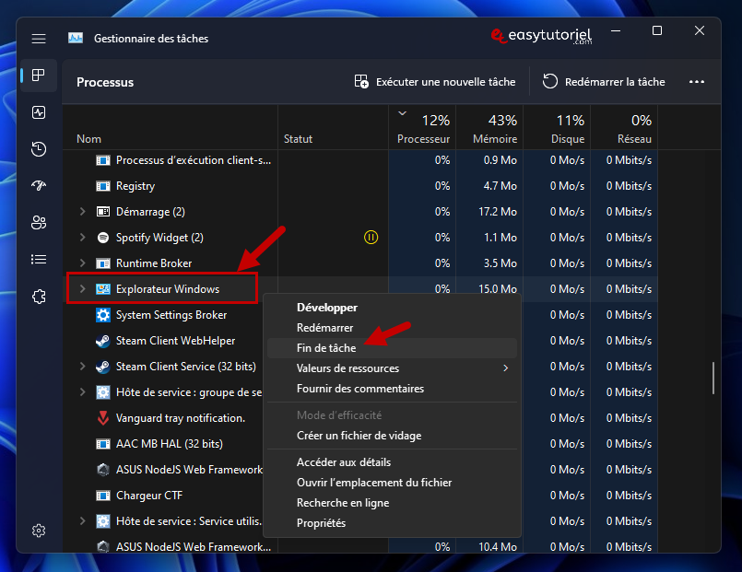Expand Steam Client Service (32 bits)
Screen dimensions: 742x572
[x=82, y=367]
